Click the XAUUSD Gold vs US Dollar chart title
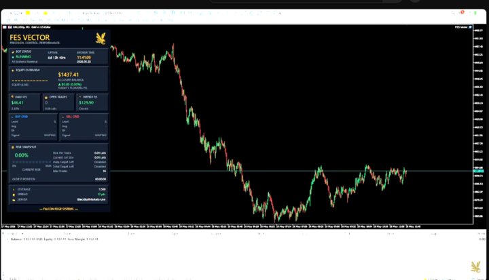The width and height of the screenshot is (489, 280). pos(31,27)
